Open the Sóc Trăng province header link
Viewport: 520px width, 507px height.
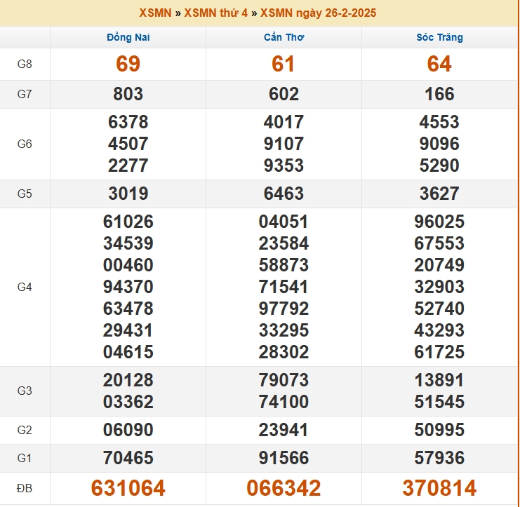(x=440, y=37)
